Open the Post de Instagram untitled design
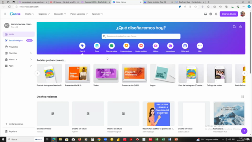The height and width of the screenshot is (142, 252). [123, 114]
